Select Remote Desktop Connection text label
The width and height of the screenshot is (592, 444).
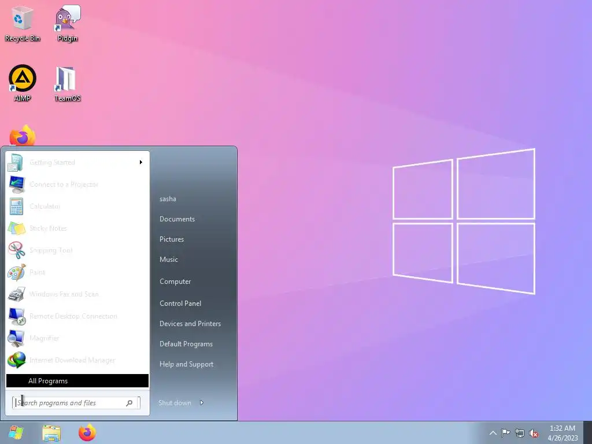pos(73,316)
